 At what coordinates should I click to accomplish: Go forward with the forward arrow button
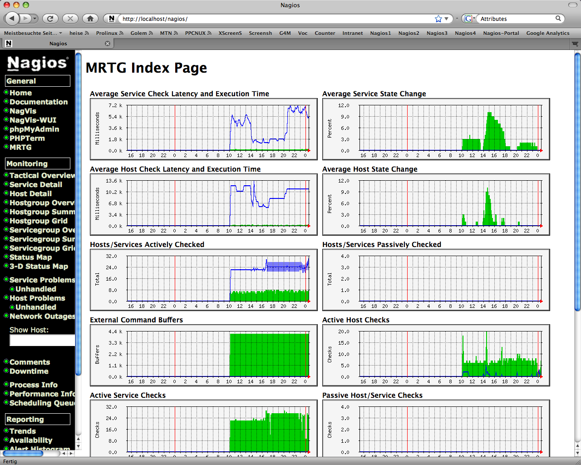pyautogui.click(x=25, y=19)
